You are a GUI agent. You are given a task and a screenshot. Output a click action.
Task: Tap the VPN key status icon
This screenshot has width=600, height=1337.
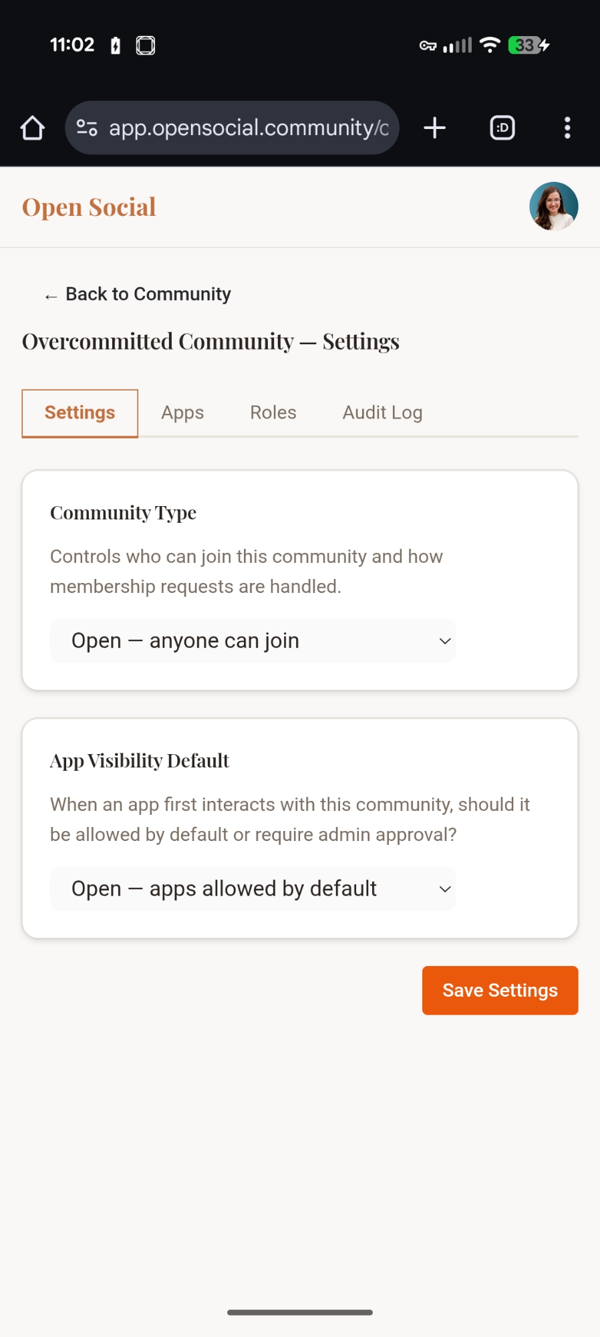428,45
